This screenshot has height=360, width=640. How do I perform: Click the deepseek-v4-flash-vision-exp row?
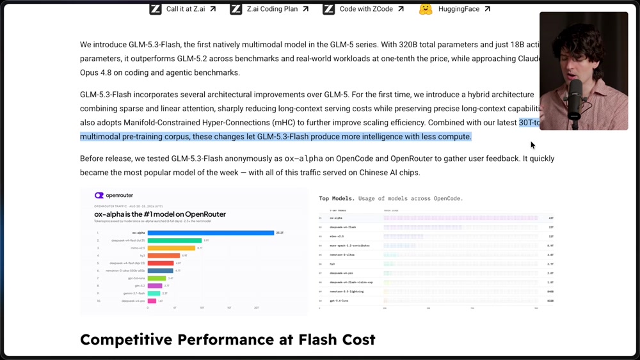point(436,282)
